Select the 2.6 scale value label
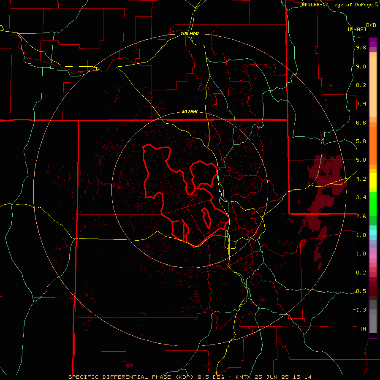The image size is (380, 380). point(361,217)
